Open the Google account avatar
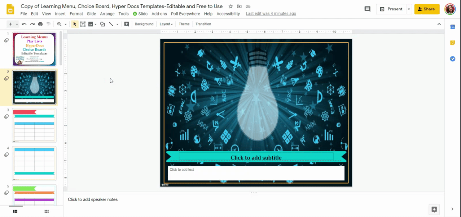 (450, 9)
